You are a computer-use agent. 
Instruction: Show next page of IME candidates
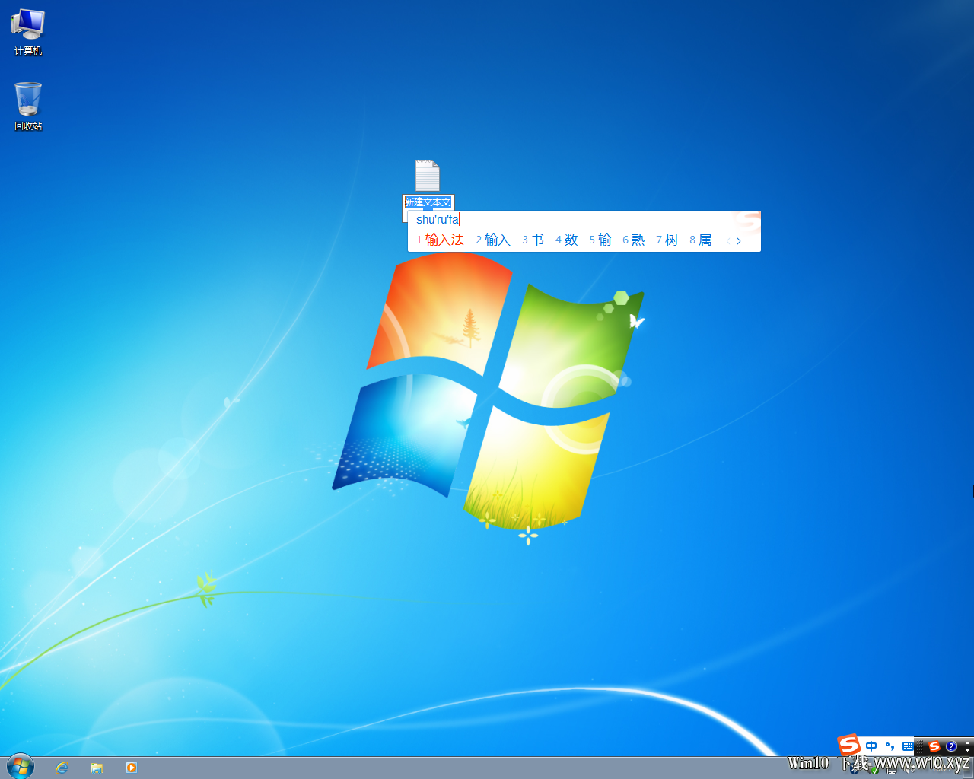pyautogui.click(x=739, y=241)
